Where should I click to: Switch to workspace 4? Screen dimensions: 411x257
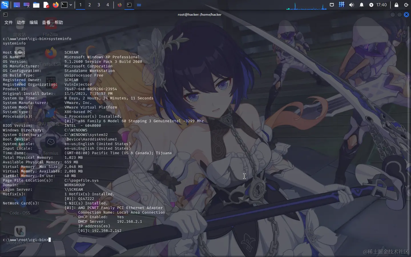click(108, 5)
